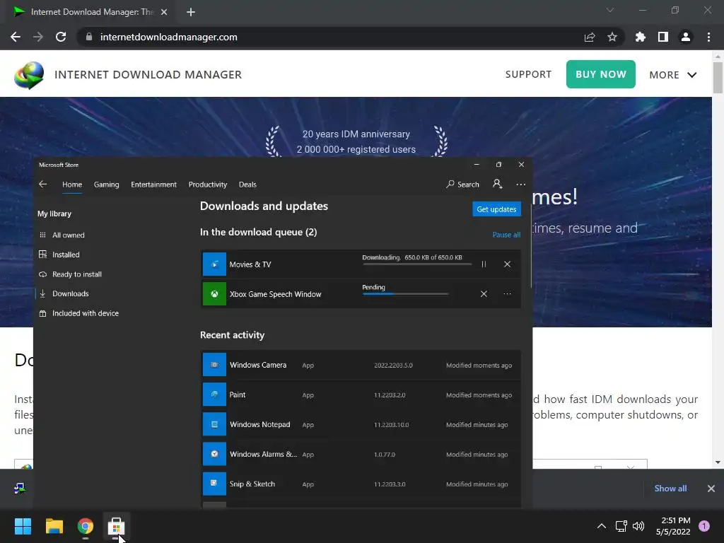Expand the MORE dropdown on IDM site
This screenshot has width=724, height=543.
point(673,75)
